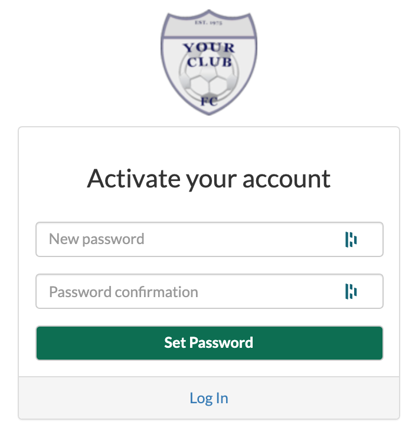The image size is (412, 428).
Task: Click the "CLUB" word on the crest
Action: point(210,62)
